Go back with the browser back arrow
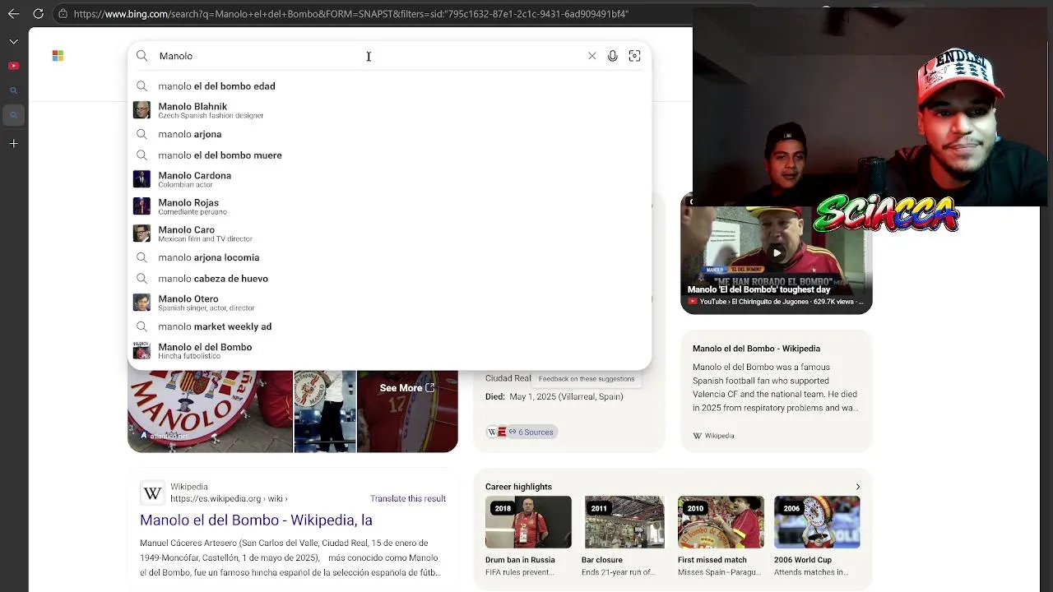The height and width of the screenshot is (592, 1053). [13, 14]
